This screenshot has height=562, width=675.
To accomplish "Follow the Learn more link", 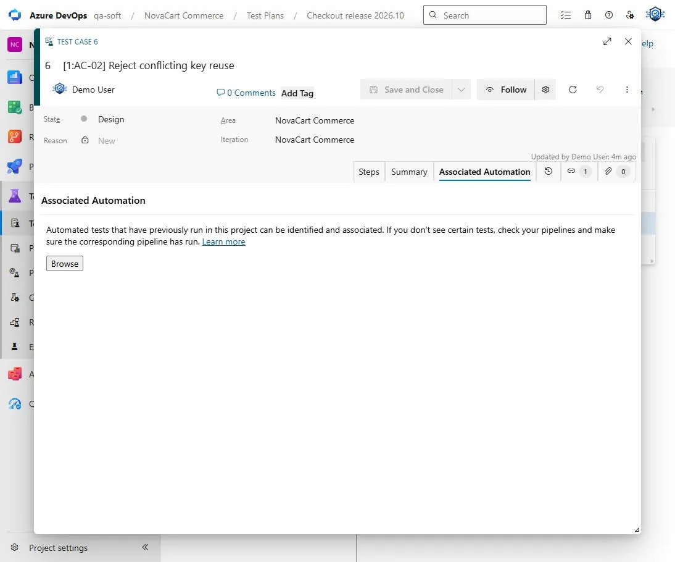I will click(x=223, y=241).
